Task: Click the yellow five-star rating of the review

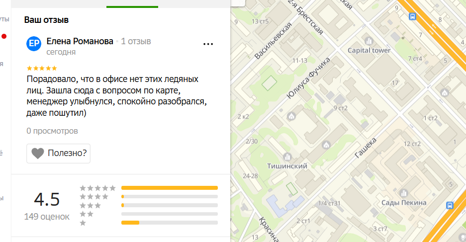Action: point(42,68)
